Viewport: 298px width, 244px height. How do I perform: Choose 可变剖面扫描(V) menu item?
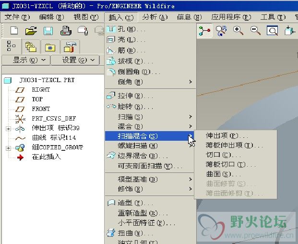[x=150, y=166]
